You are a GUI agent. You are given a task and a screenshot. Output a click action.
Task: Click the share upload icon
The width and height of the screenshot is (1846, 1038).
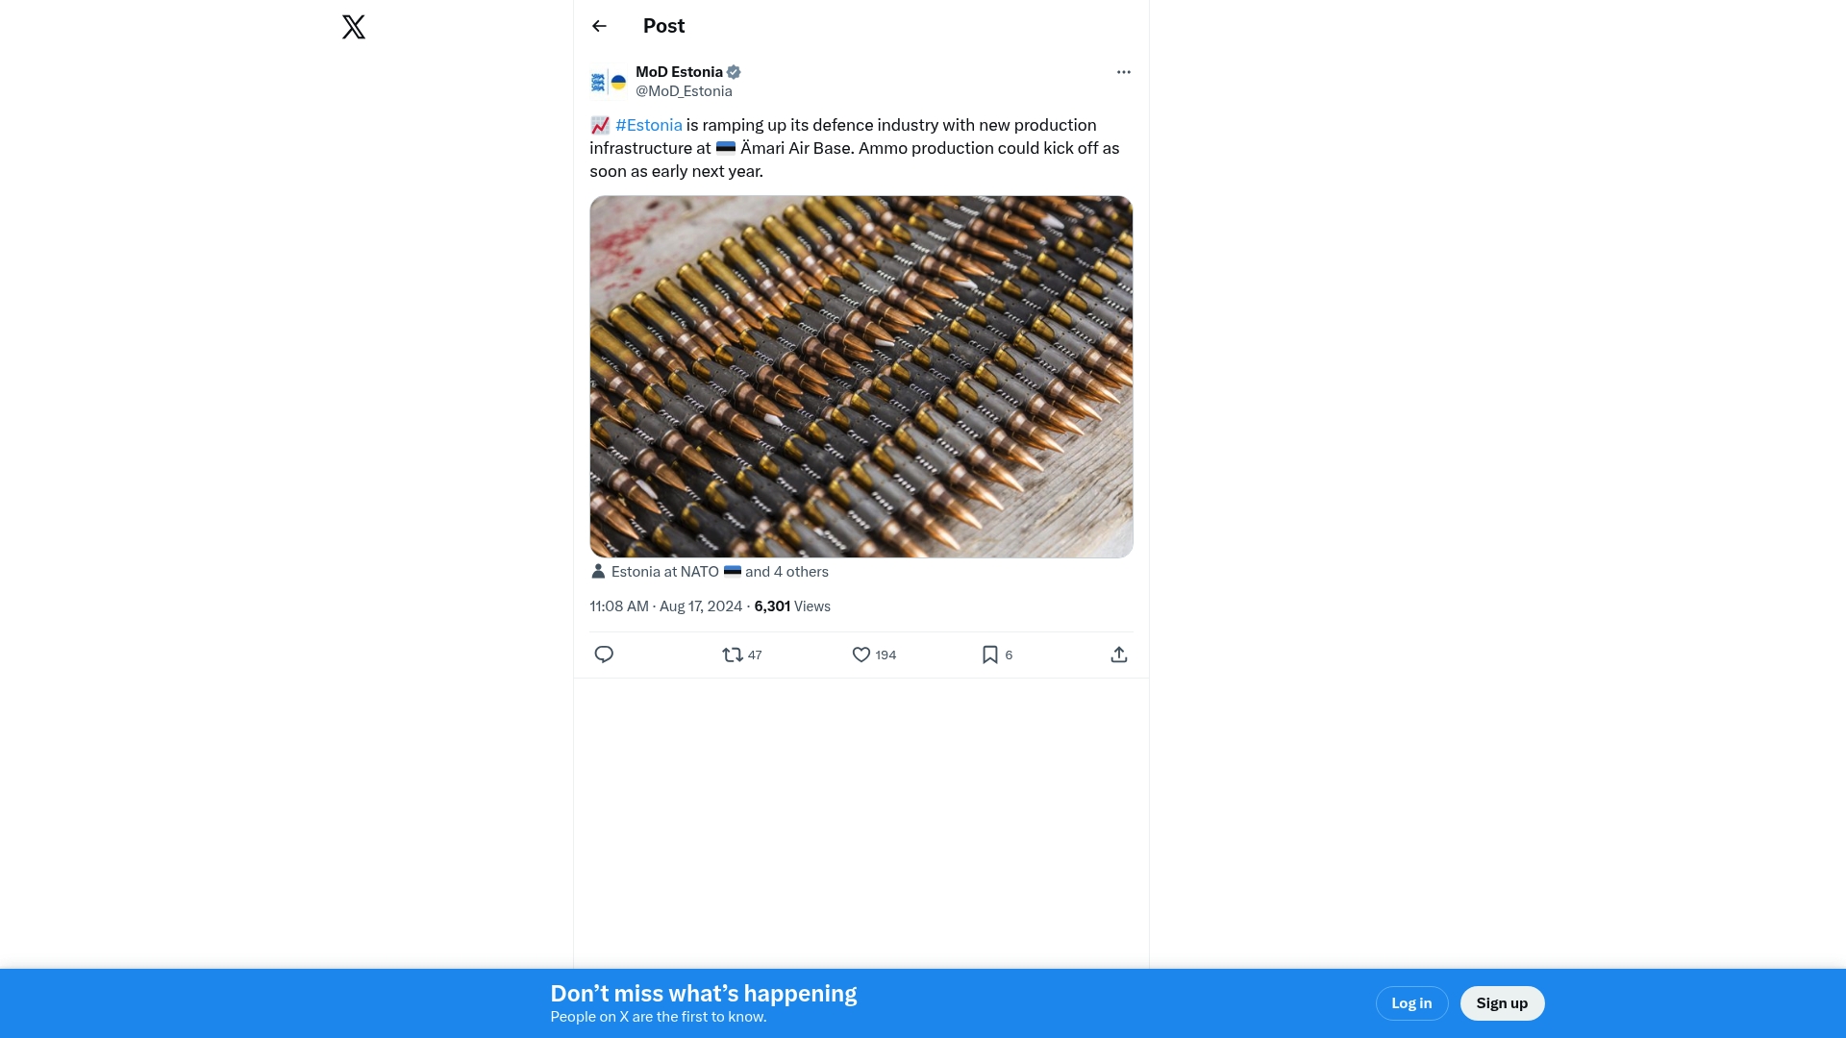point(1118,655)
